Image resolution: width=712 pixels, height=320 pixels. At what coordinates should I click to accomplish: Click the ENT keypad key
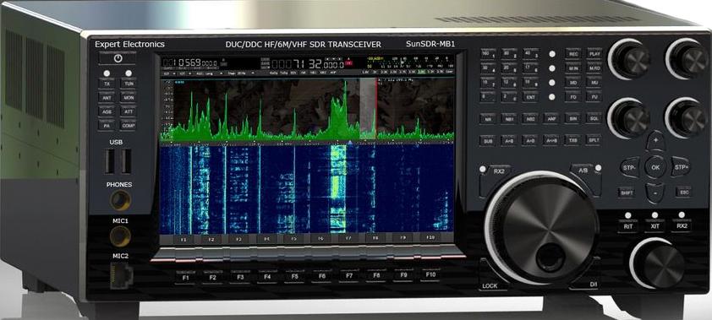click(x=530, y=96)
